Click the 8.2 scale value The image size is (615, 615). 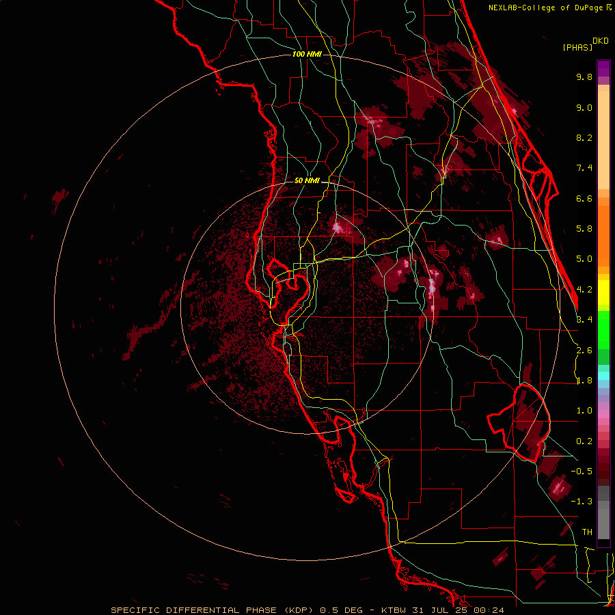point(584,137)
